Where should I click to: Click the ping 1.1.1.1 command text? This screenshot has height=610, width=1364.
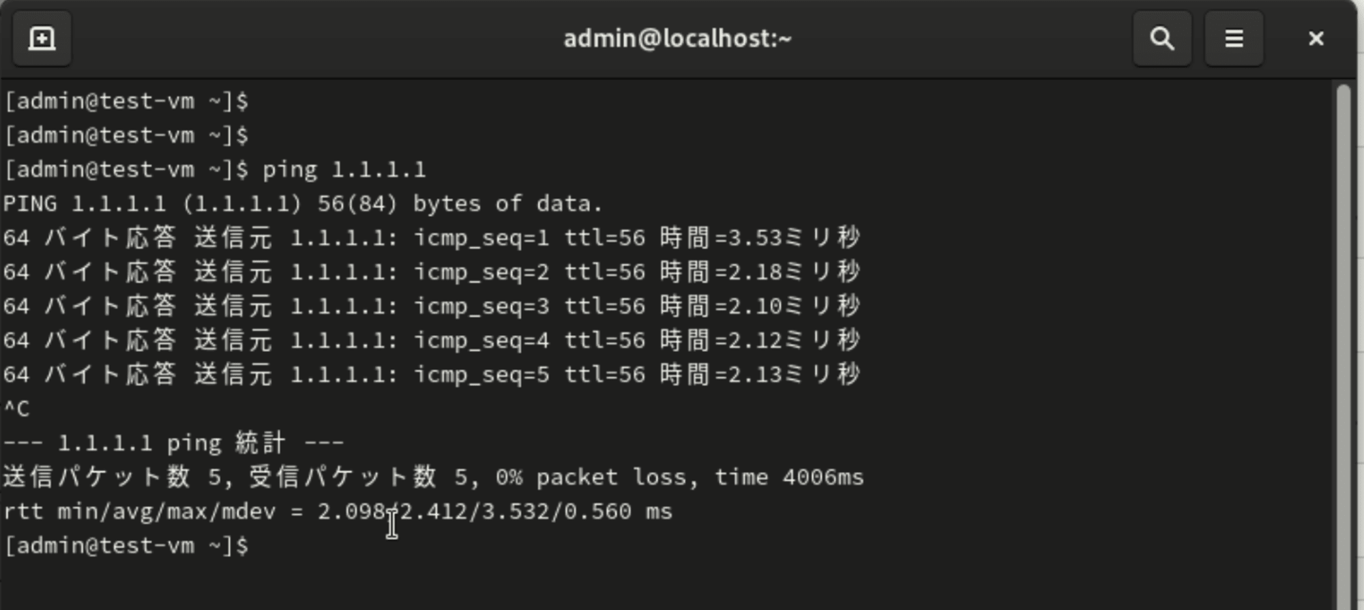[344, 170]
